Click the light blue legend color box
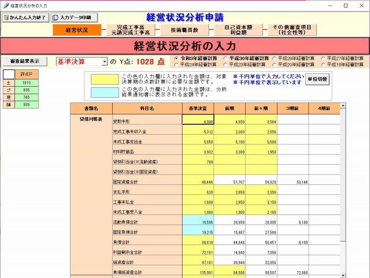370x278 pixels. coord(102,92)
